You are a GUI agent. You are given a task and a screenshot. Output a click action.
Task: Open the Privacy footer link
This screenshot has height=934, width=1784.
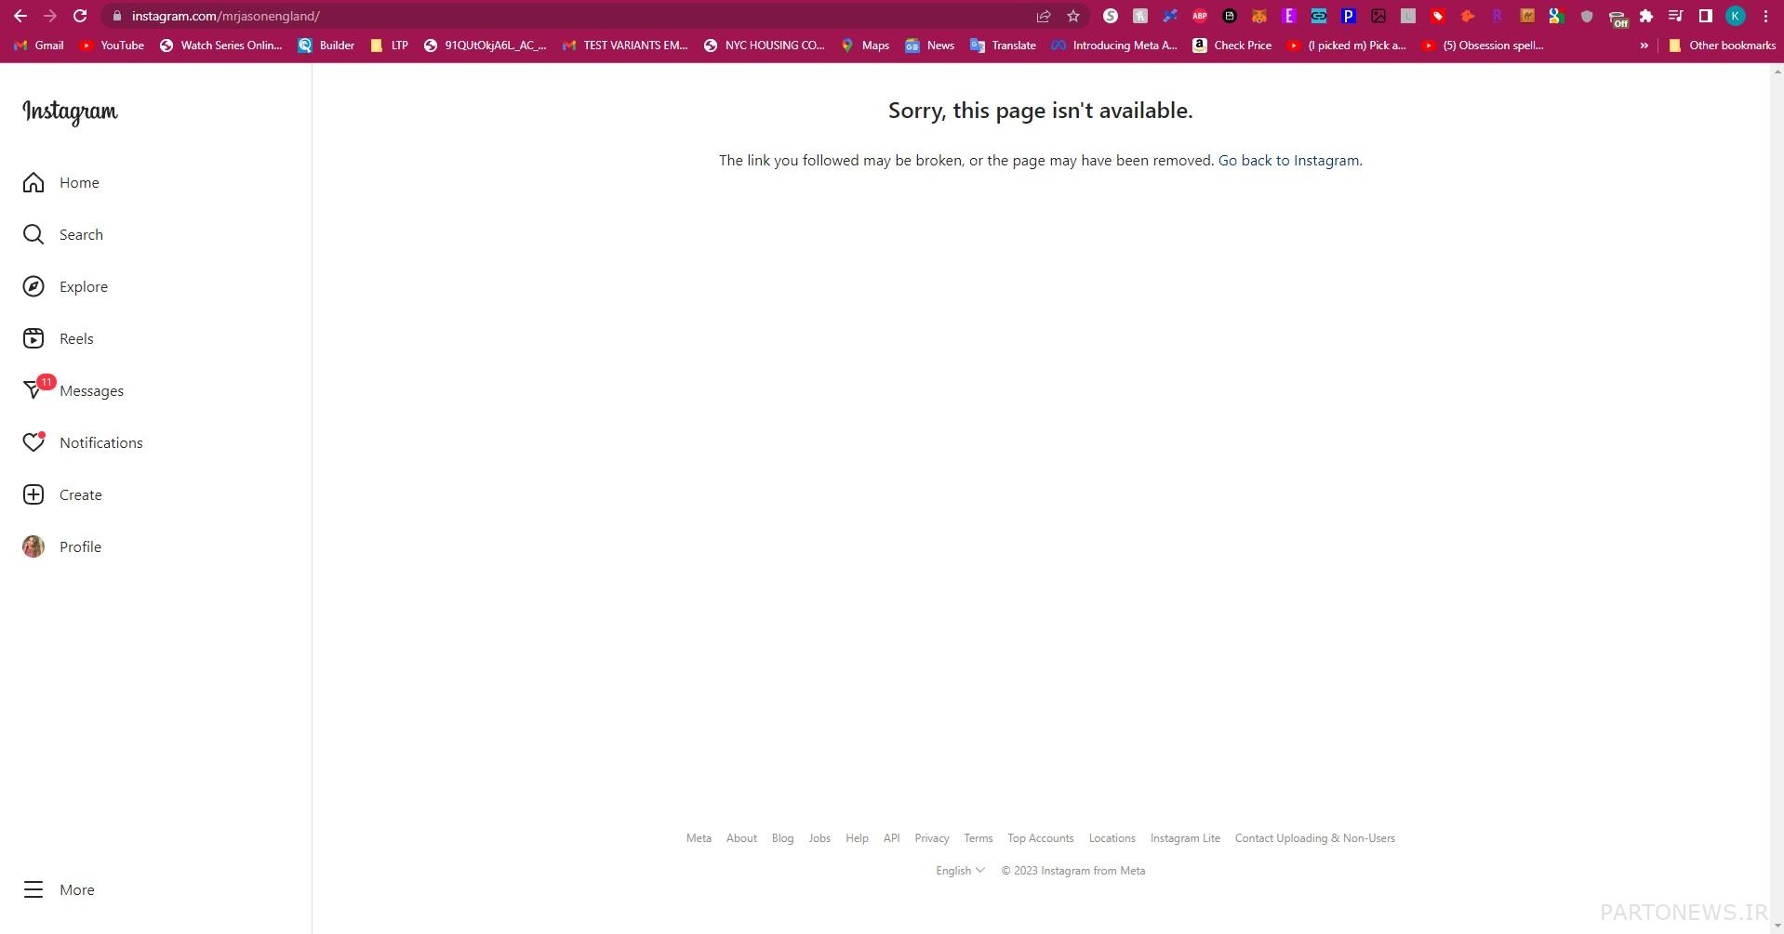click(x=932, y=838)
